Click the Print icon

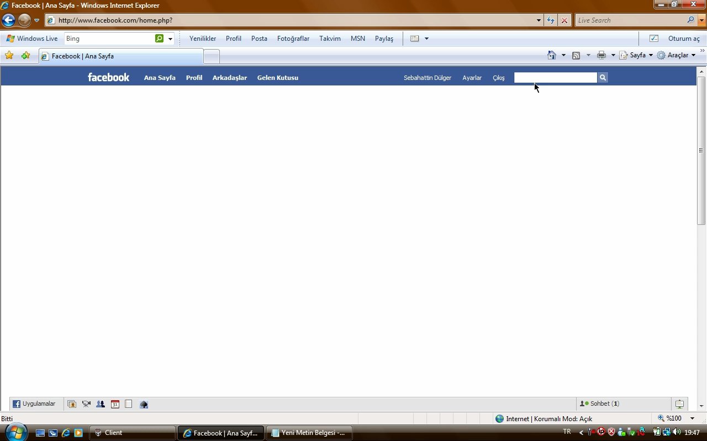pyautogui.click(x=602, y=55)
